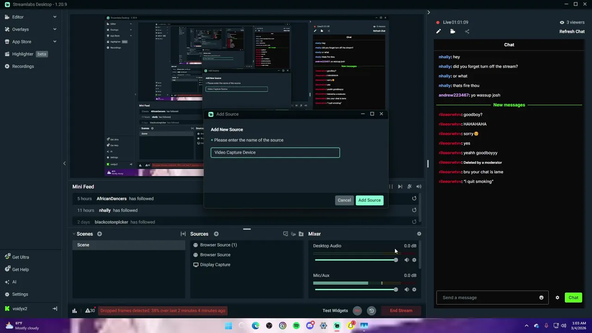Click End Stream
The image size is (592, 333).
coord(401,311)
